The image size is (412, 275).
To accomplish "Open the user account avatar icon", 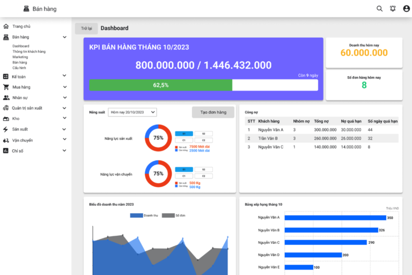I will click(x=406, y=9).
